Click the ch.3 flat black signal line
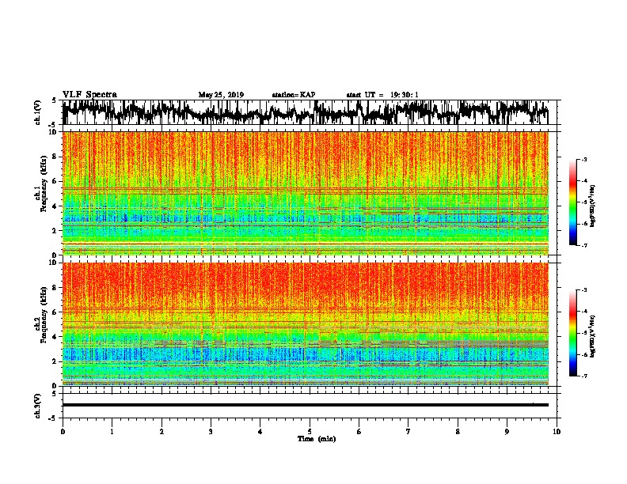This screenshot has width=627, height=484. [305, 405]
